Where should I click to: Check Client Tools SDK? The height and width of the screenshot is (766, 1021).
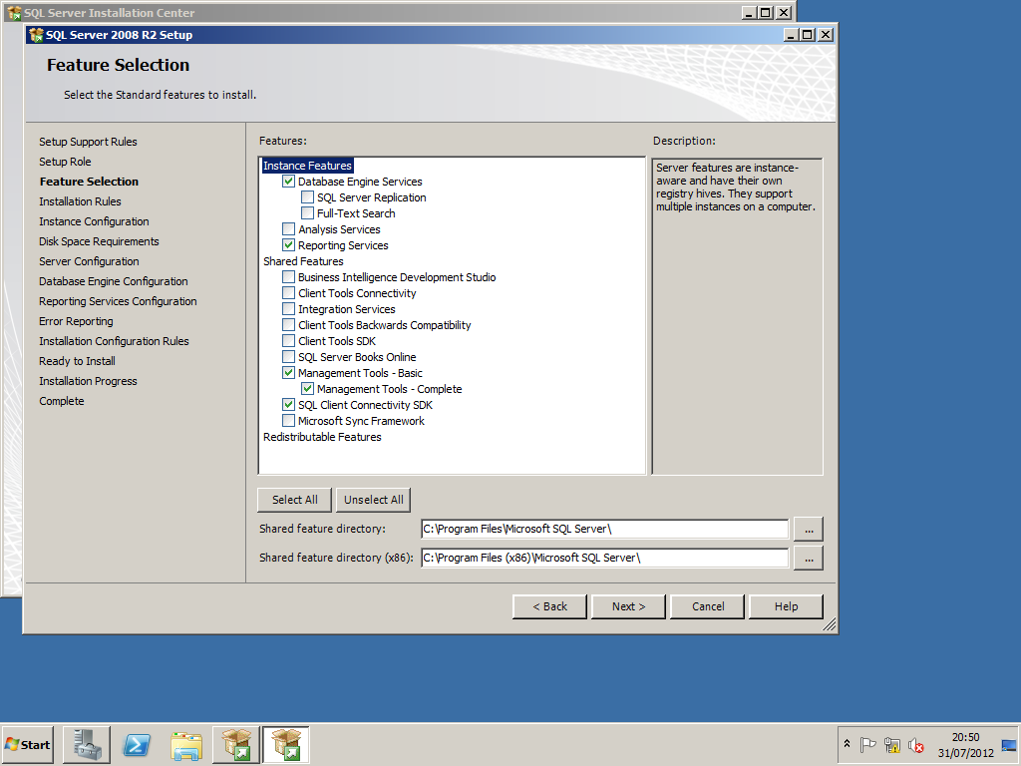click(288, 341)
